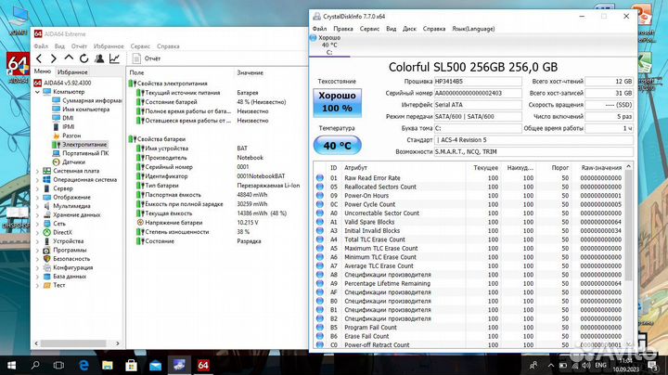Screen dimensions: 668x375
Task: Open the Вид menu in AIDA64
Action: click(x=59, y=46)
